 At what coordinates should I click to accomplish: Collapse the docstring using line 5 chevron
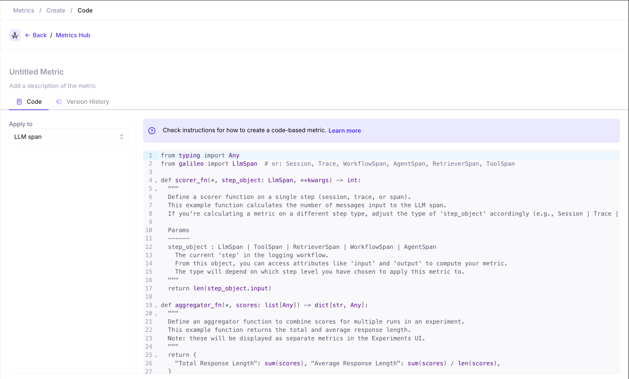(x=156, y=189)
